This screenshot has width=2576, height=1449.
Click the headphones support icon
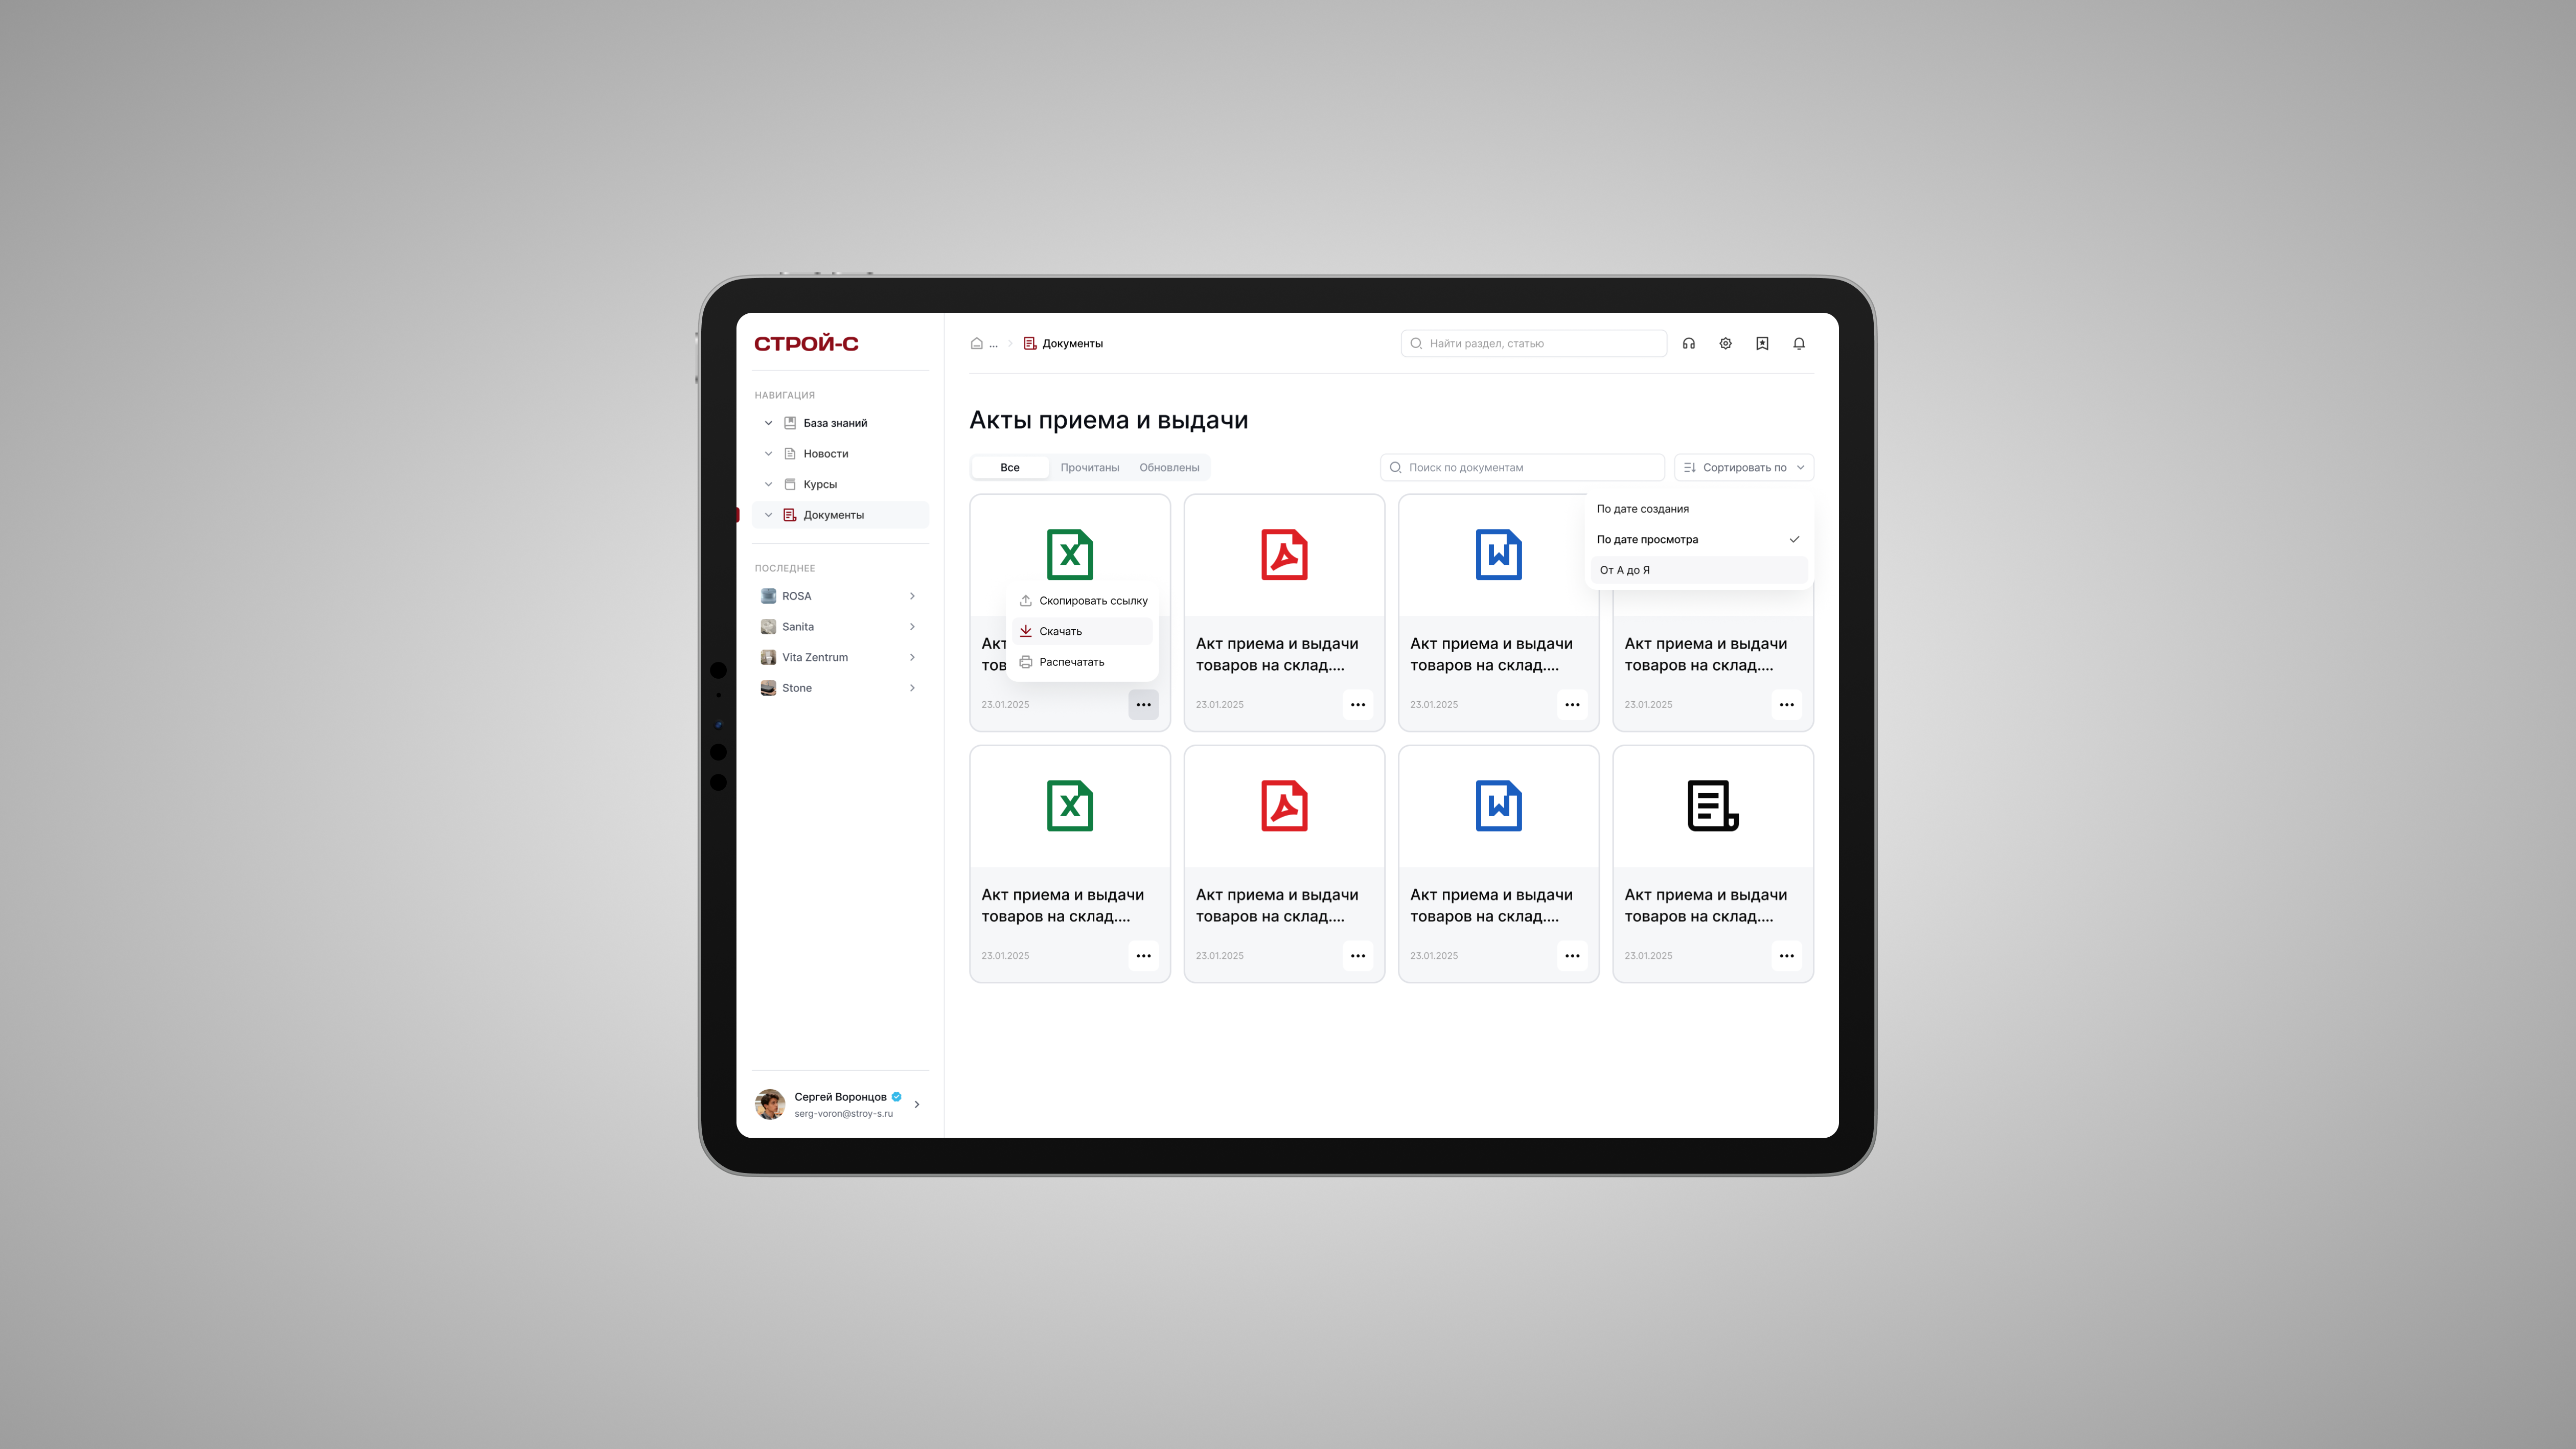1689,343
